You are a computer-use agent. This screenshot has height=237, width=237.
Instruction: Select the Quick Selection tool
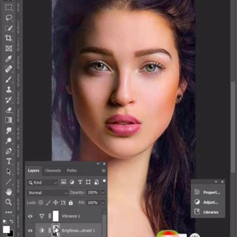click(9, 28)
